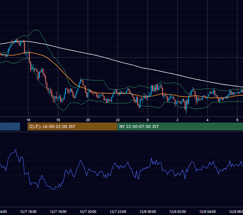243x215 pixels.
Task: Click the time axis label 6
Action: (237, 120)
